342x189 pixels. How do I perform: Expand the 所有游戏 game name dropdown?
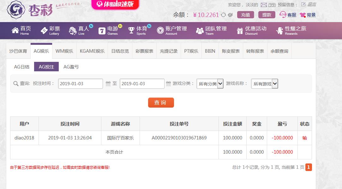point(264,84)
